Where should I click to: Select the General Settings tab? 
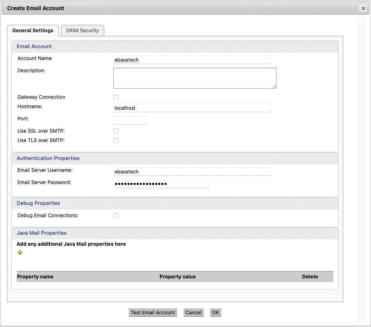click(x=33, y=31)
